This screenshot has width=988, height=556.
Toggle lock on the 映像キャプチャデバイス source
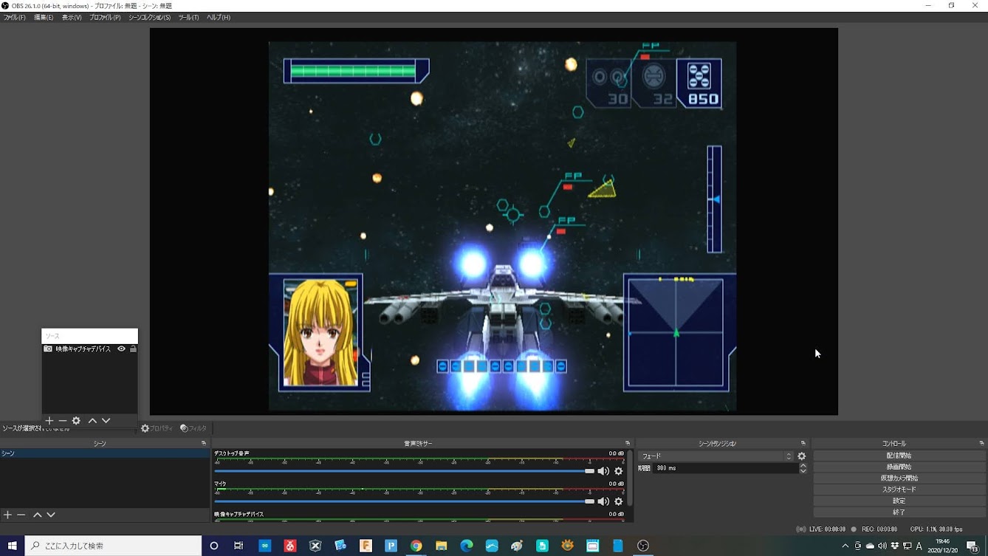click(133, 349)
